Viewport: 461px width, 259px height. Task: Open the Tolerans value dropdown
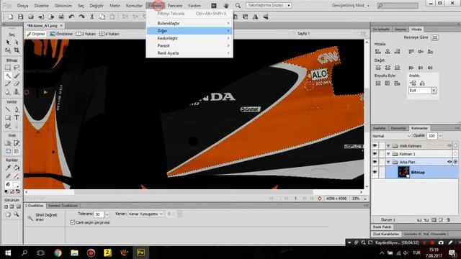(x=107, y=214)
